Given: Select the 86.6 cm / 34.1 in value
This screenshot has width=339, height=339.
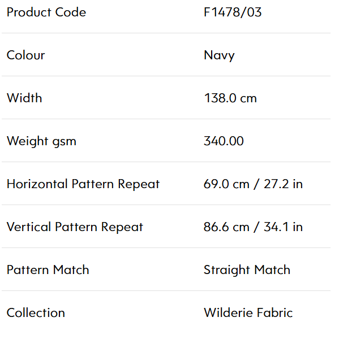Looking at the screenshot, I should 253,227.
